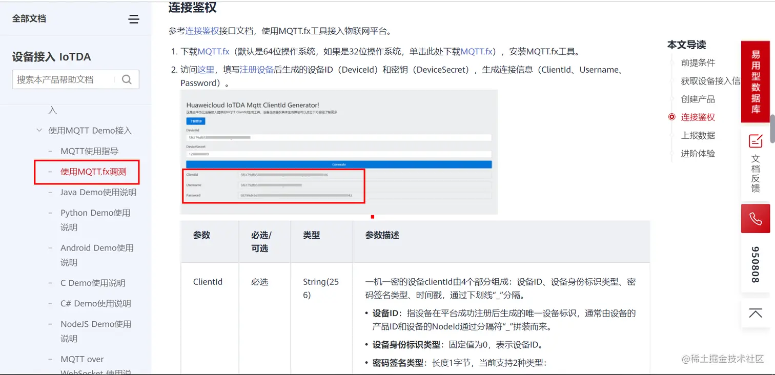The height and width of the screenshot is (375, 775).
Task: Open MQTT使用指导 in sidebar
Action: pos(89,151)
